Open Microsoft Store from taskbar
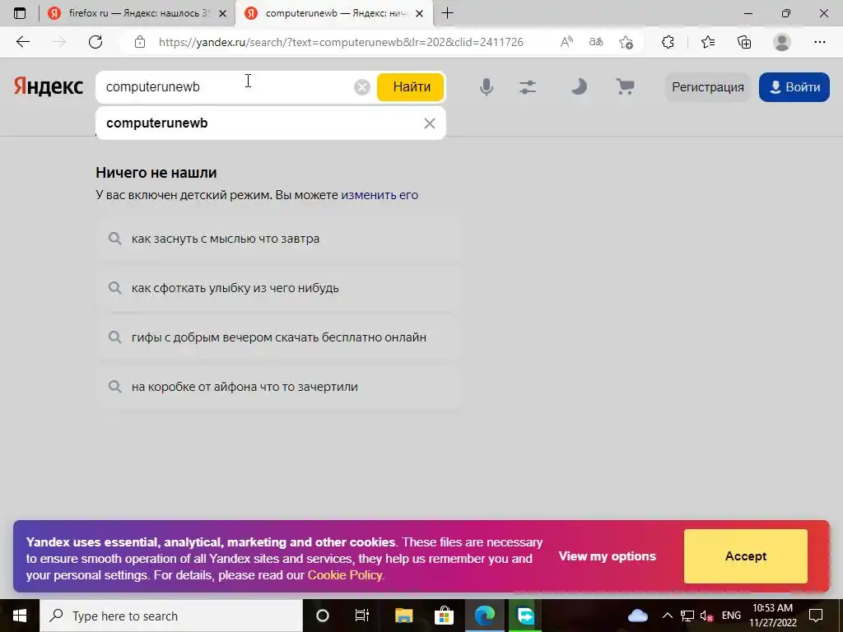Screen dimensions: 843x632 (x=444, y=616)
